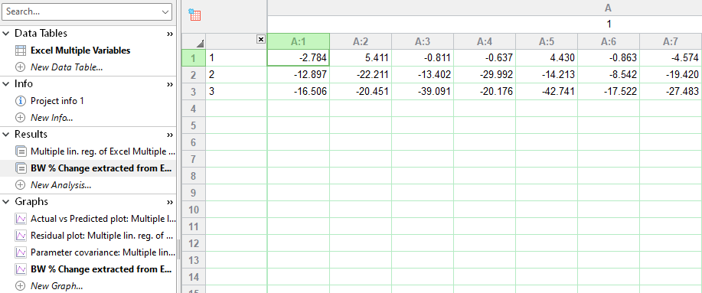The height and width of the screenshot is (293, 702).
Task: Open Actual vs Predicted plot graph
Action: (103, 219)
